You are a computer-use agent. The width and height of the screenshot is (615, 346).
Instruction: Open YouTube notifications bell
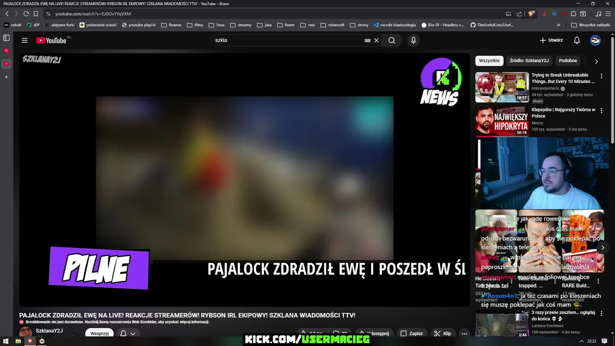(577, 40)
